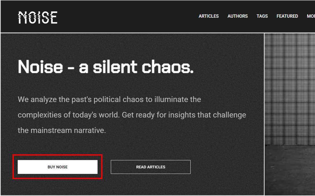This screenshot has height=196, width=315.
Task: Expand the partially visible MORE menu
Action: click(311, 16)
